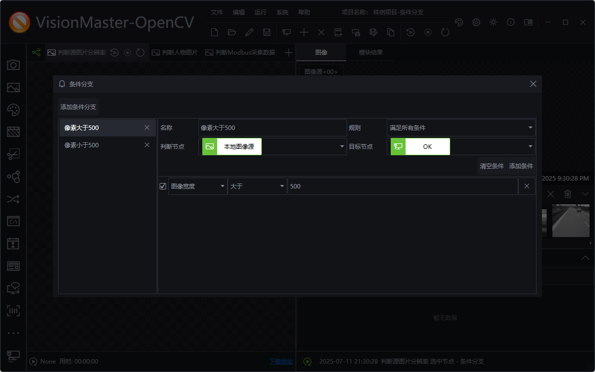Open the barcode recognition tool

click(x=13, y=310)
